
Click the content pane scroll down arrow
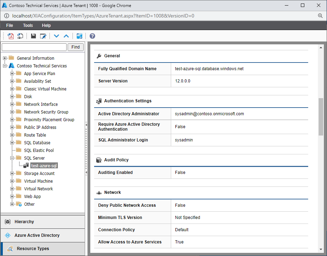click(321, 249)
